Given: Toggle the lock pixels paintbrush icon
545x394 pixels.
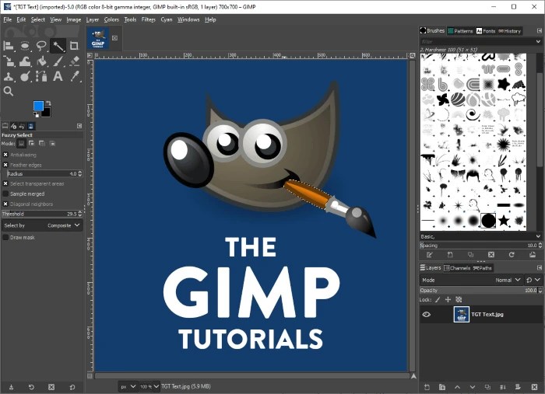Looking at the screenshot, I should click(x=438, y=300).
